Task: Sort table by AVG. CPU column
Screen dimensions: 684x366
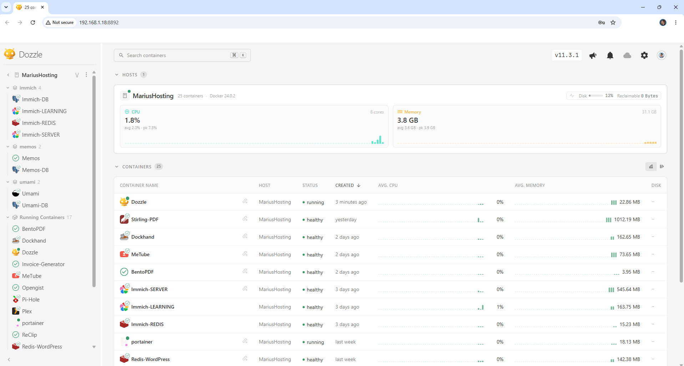Action: click(388, 185)
